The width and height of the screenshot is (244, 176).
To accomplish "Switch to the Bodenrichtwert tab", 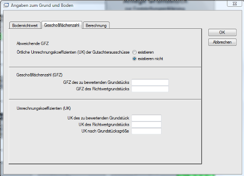I will coord(25,25).
